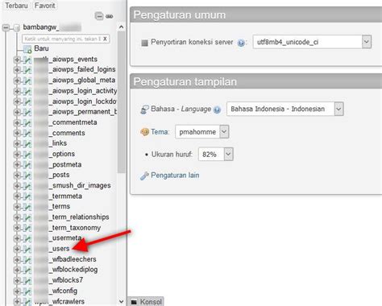Expand the _termmeta table node
This screenshot has width=382, height=306.
(x=17, y=196)
